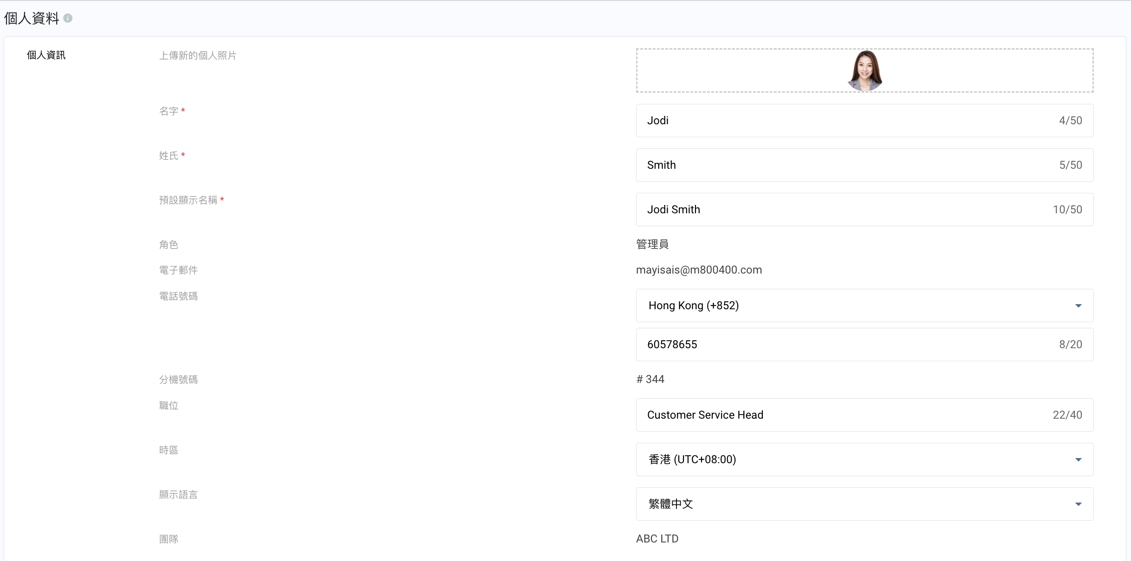The image size is (1131, 561).
Task: Click the extension number # 344
Action: [x=650, y=379]
